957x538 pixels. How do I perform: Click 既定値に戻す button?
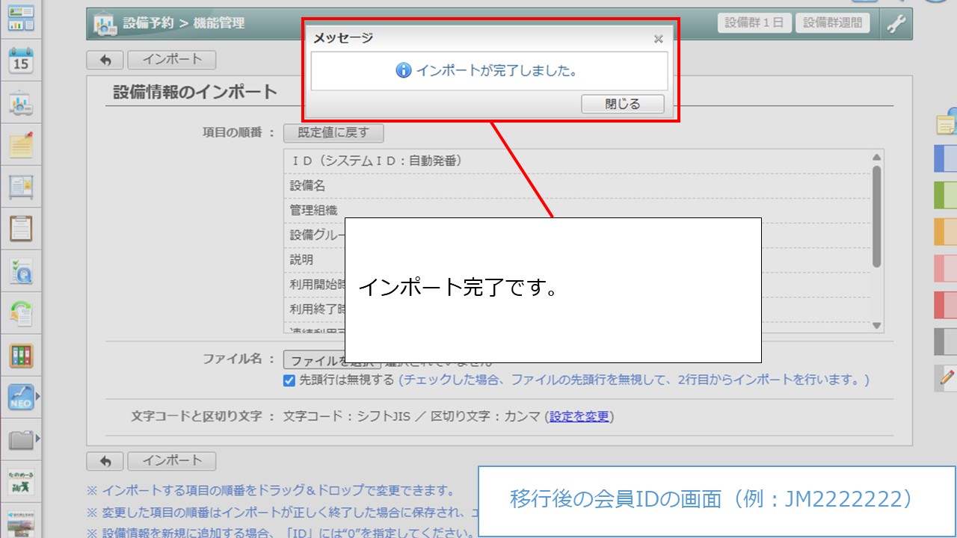333,133
